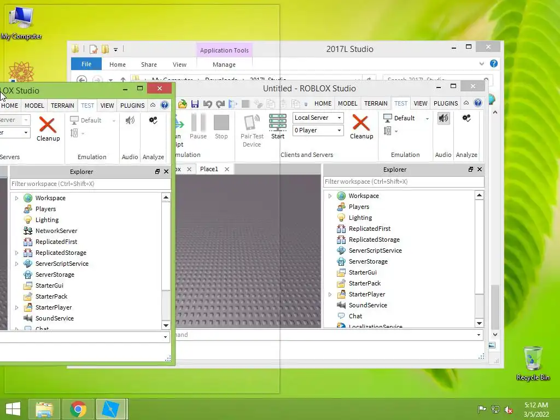Click Untitled Studio Explorer filter workspace field
This screenshot has width=560, height=420.
(404, 182)
